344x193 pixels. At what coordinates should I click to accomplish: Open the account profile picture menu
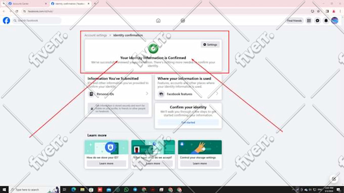pyautogui.click(x=334, y=21)
